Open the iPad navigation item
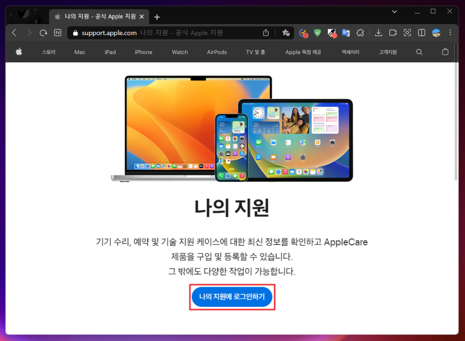 tap(110, 52)
